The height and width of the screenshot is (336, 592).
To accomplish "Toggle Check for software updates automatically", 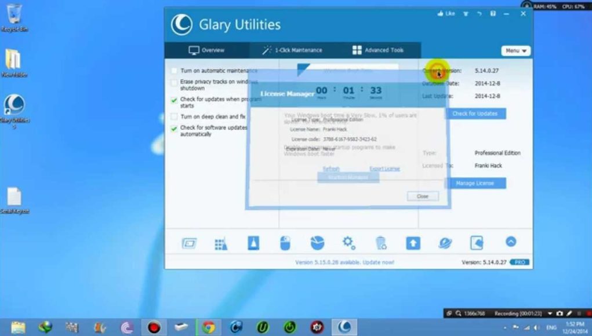I will 174,129.
